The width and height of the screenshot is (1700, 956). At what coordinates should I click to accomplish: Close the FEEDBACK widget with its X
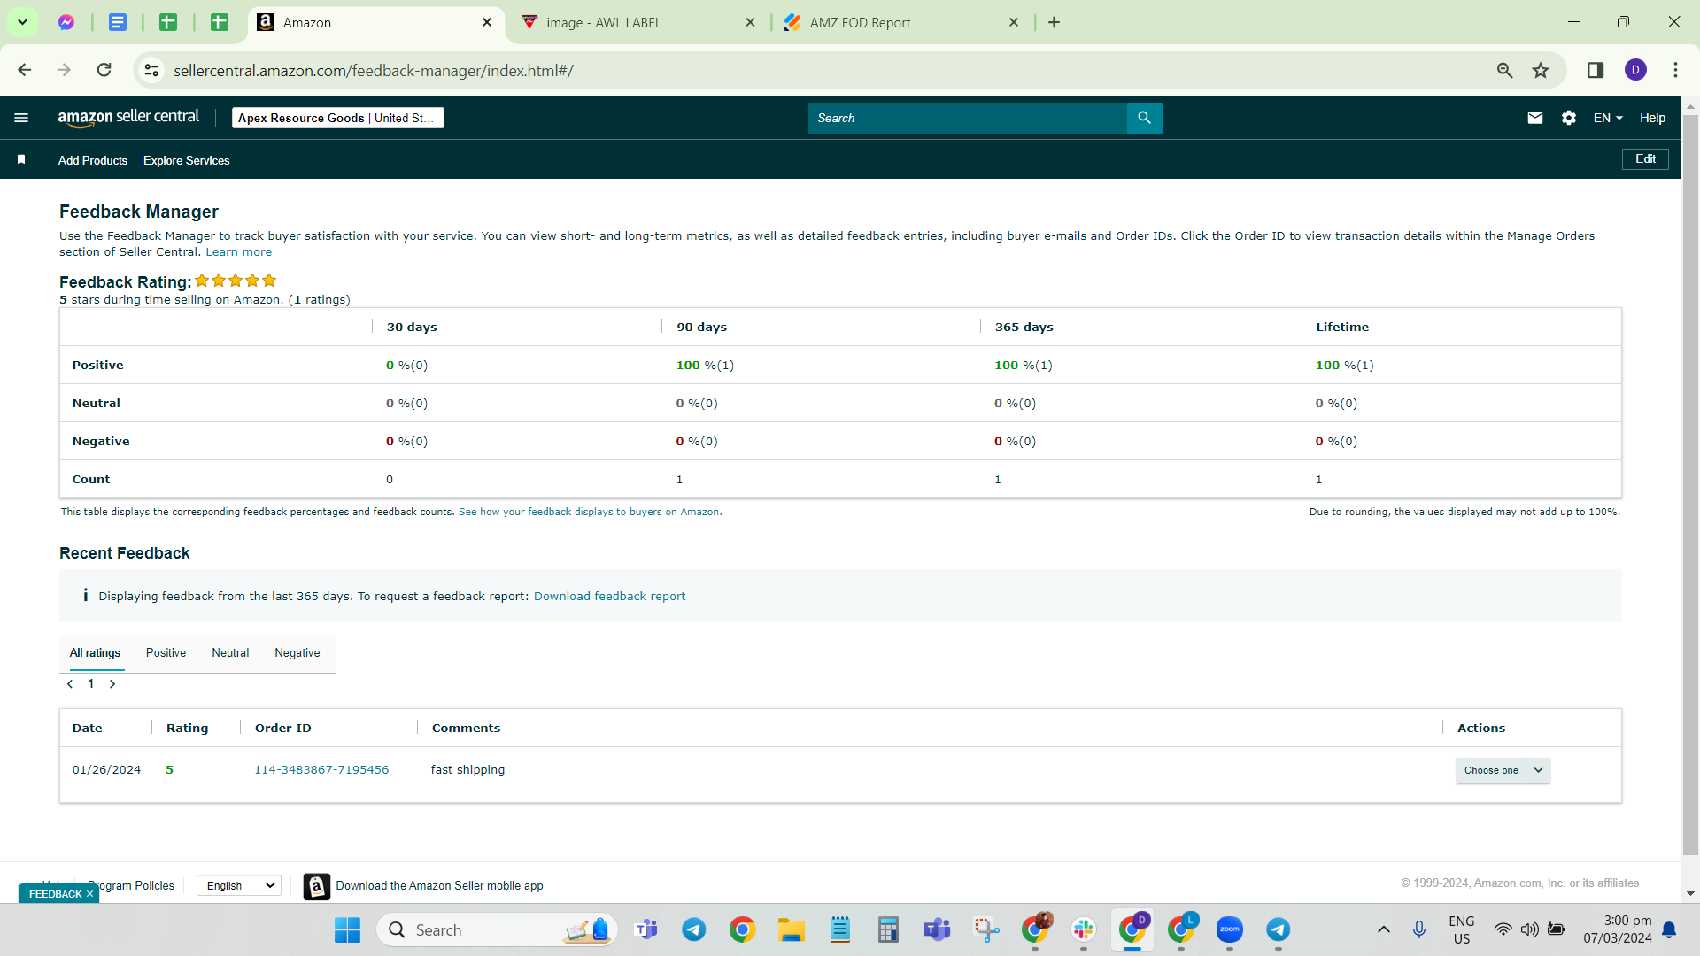pyautogui.click(x=89, y=894)
